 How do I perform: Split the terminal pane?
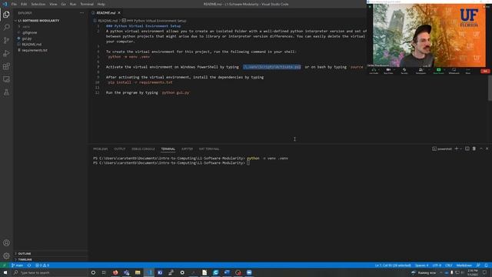467,149
